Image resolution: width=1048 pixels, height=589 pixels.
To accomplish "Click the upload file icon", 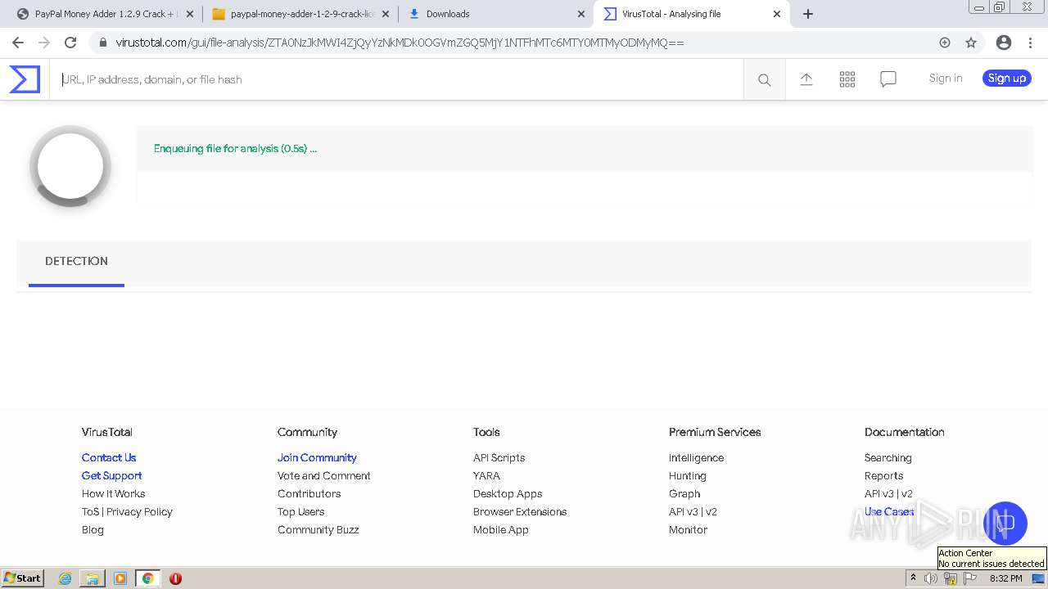I will (x=806, y=79).
